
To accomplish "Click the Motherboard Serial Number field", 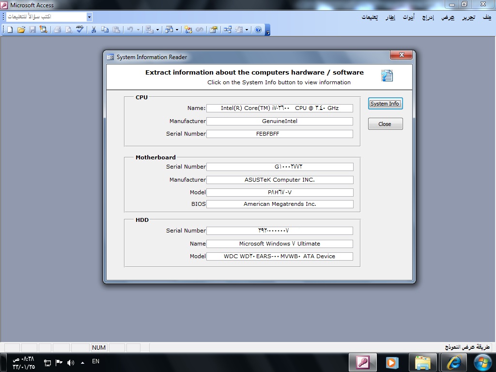I will pos(280,167).
